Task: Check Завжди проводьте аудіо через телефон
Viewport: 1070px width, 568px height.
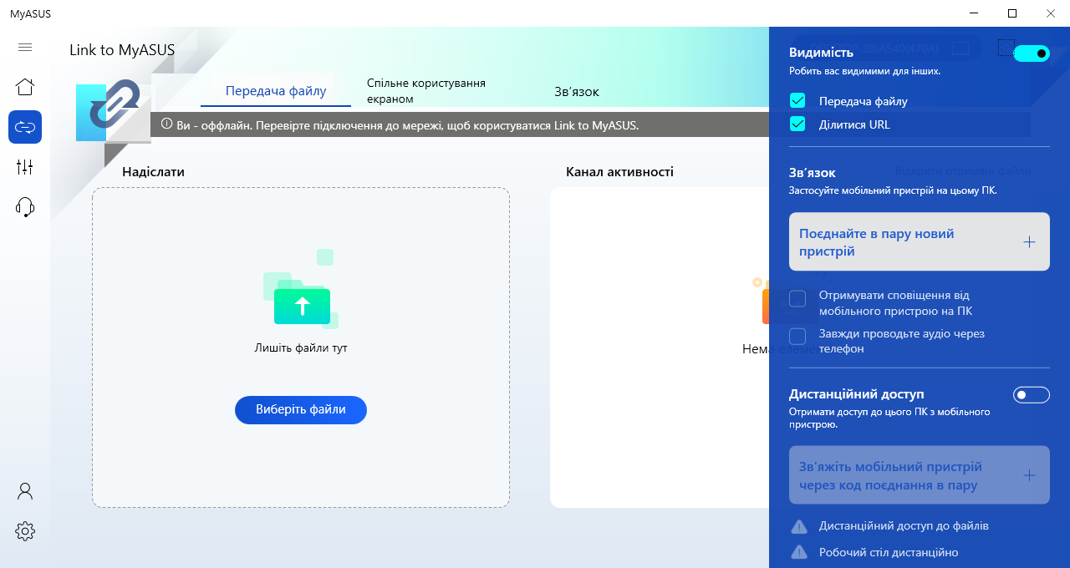Action: pos(797,336)
